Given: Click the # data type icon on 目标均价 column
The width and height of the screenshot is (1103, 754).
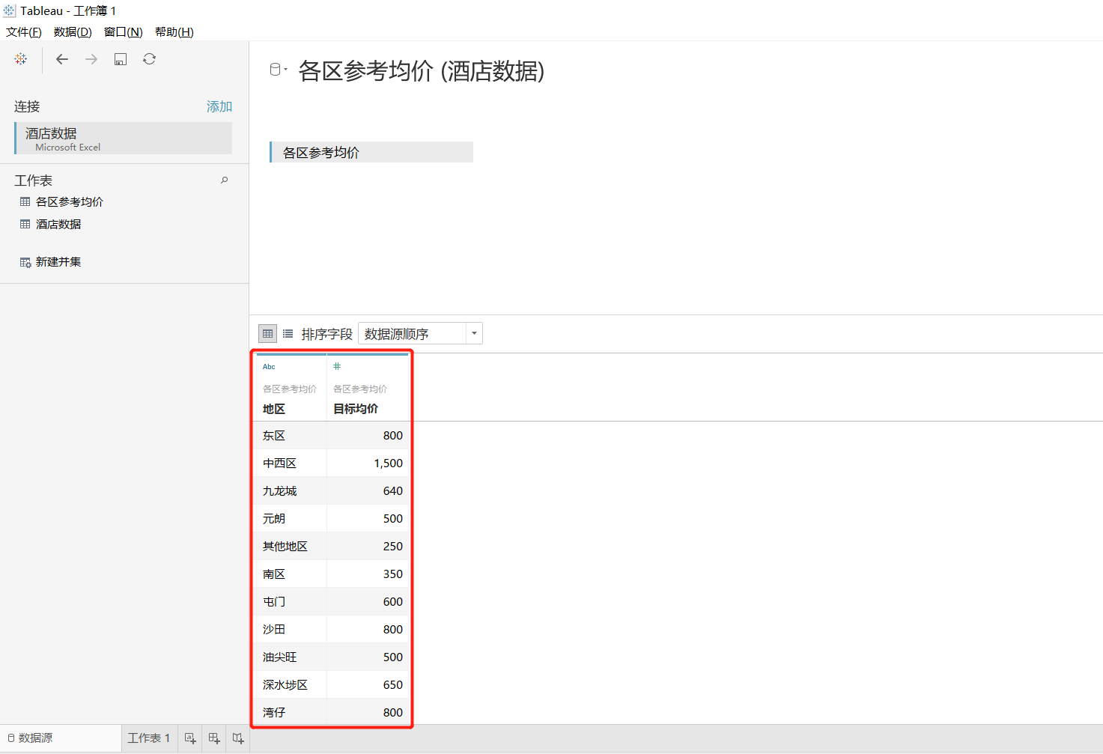Looking at the screenshot, I should 337,366.
